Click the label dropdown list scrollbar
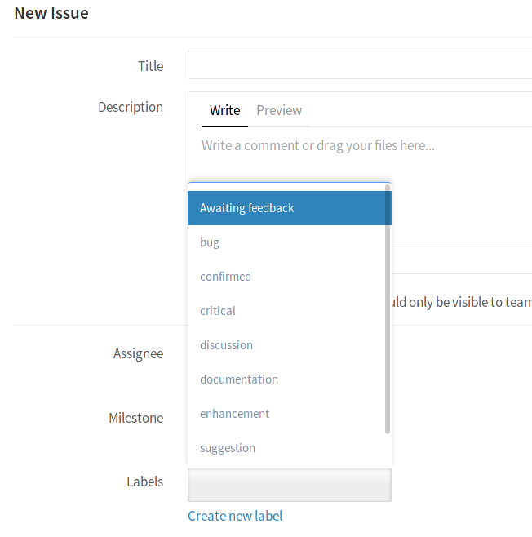Viewport: 532px width, 537px height. pos(388,310)
